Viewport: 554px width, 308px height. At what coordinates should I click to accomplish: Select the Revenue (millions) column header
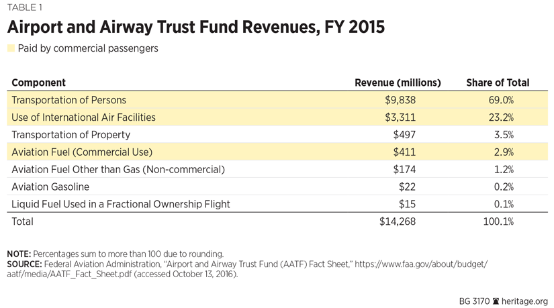pos(398,83)
